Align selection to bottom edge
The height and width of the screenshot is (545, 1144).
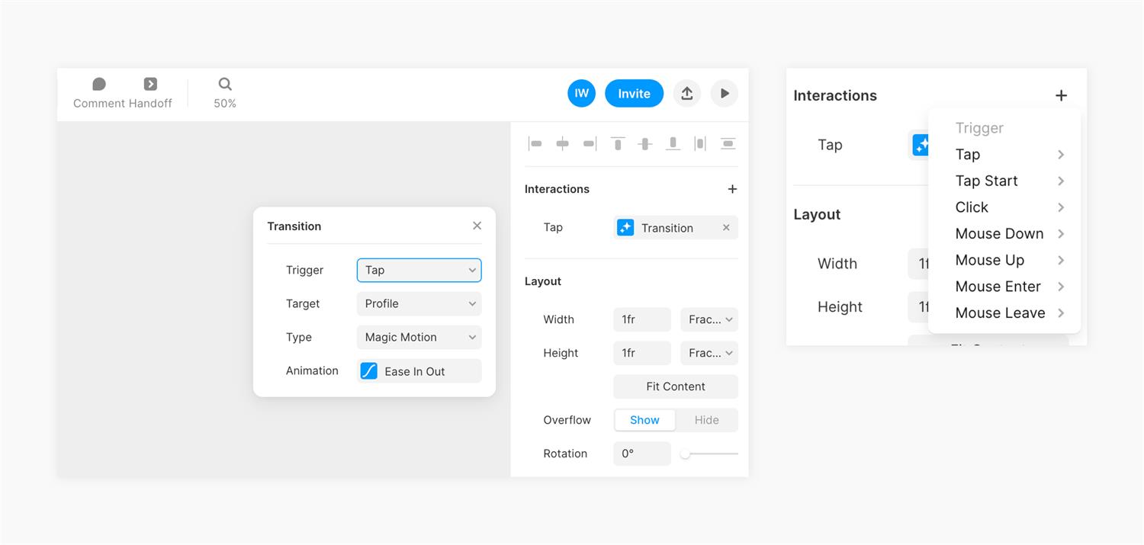coord(673,143)
